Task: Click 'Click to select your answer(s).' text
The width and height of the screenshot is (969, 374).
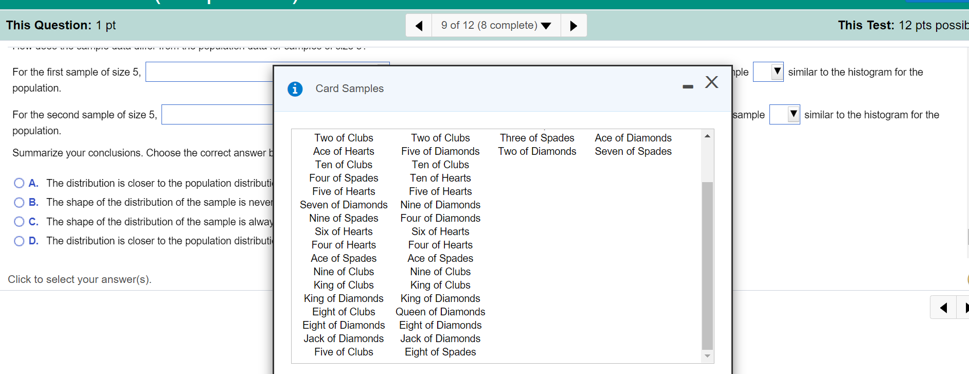Action: point(80,279)
